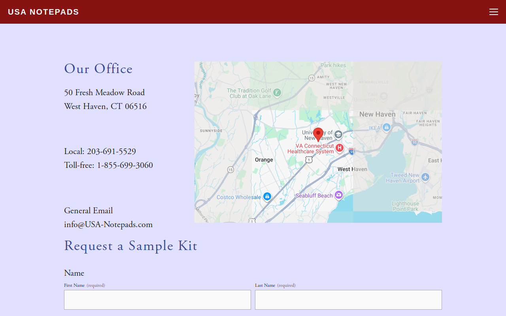Select the Seabluff Beach camera marker
Screen dimensions: 506x316
pyautogui.click(x=339, y=195)
